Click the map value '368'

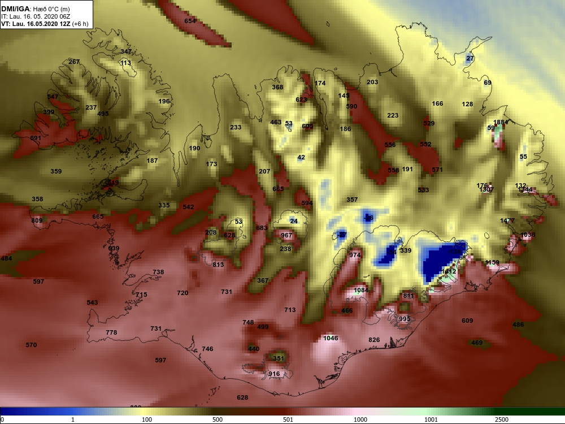point(277,87)
